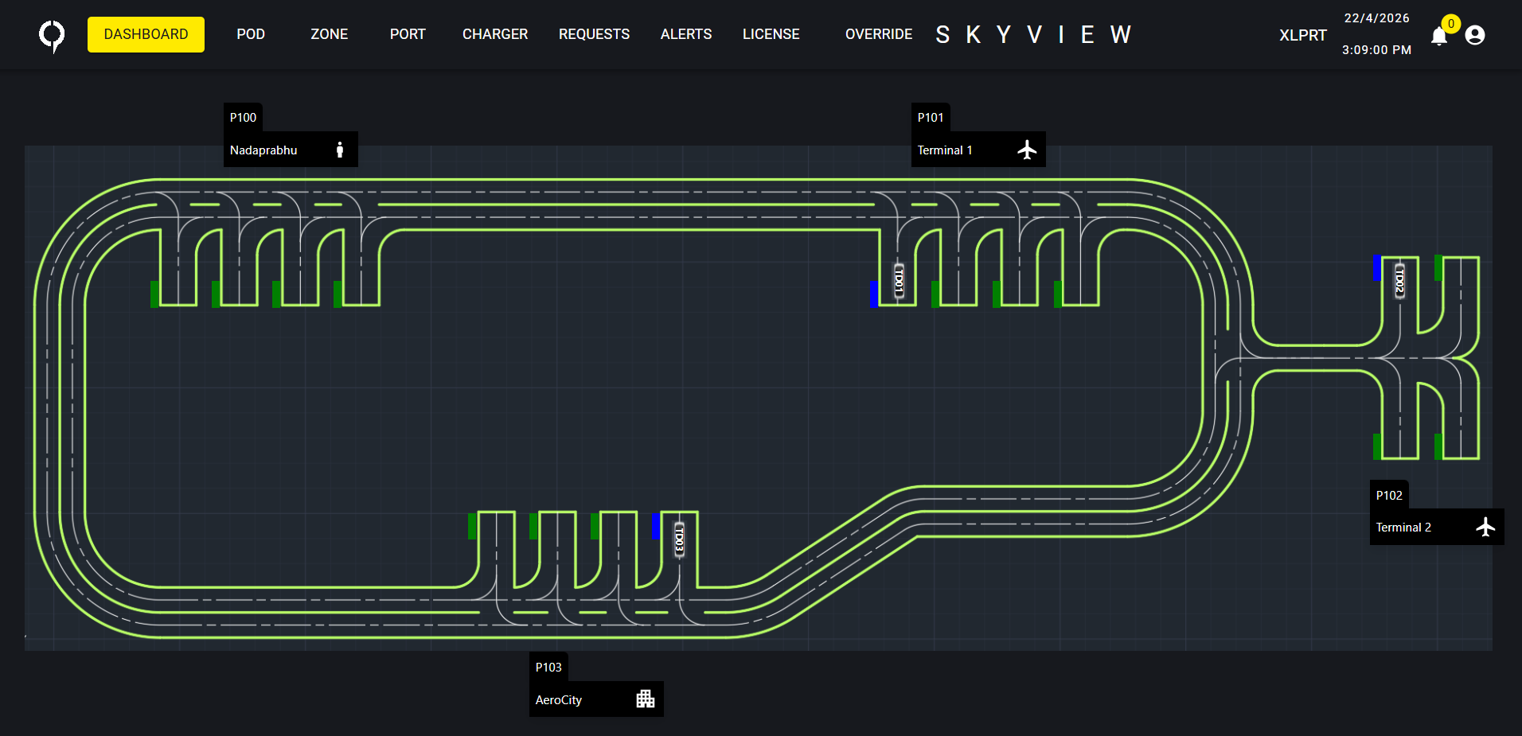Viewport: 1522px width, 736px height.
Task: Open the POD tab
Action: coord(251,34)
